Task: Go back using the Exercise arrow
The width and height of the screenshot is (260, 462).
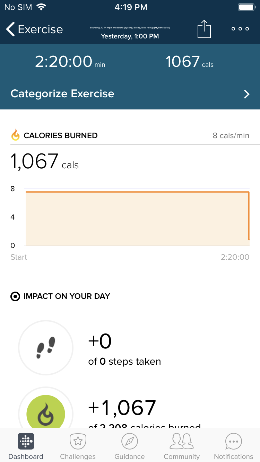Action: pos(10,29)
